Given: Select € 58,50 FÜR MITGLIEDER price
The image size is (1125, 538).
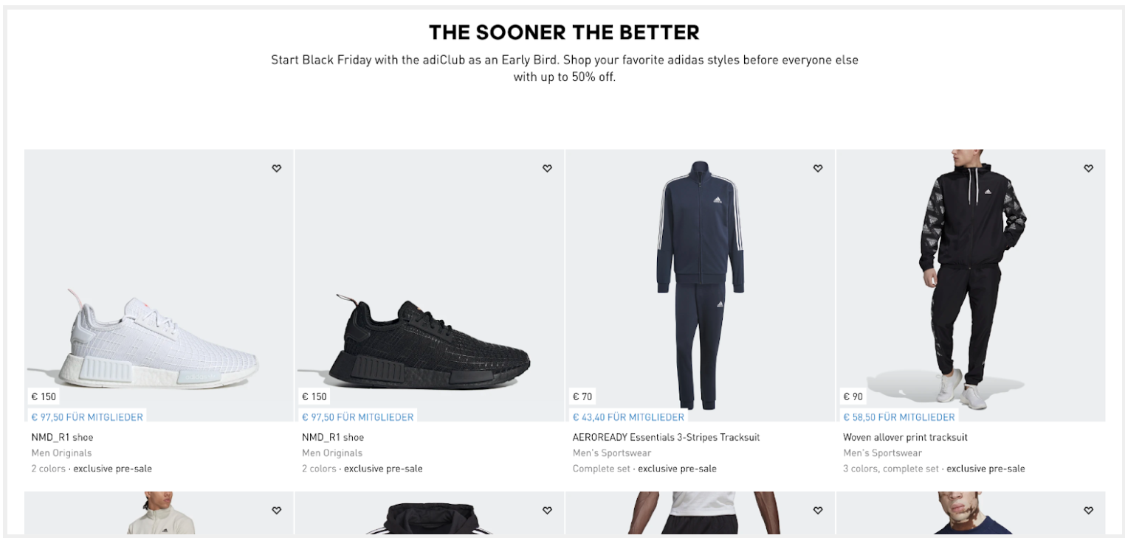Looking at the screenshot, I should coord(899,417).
